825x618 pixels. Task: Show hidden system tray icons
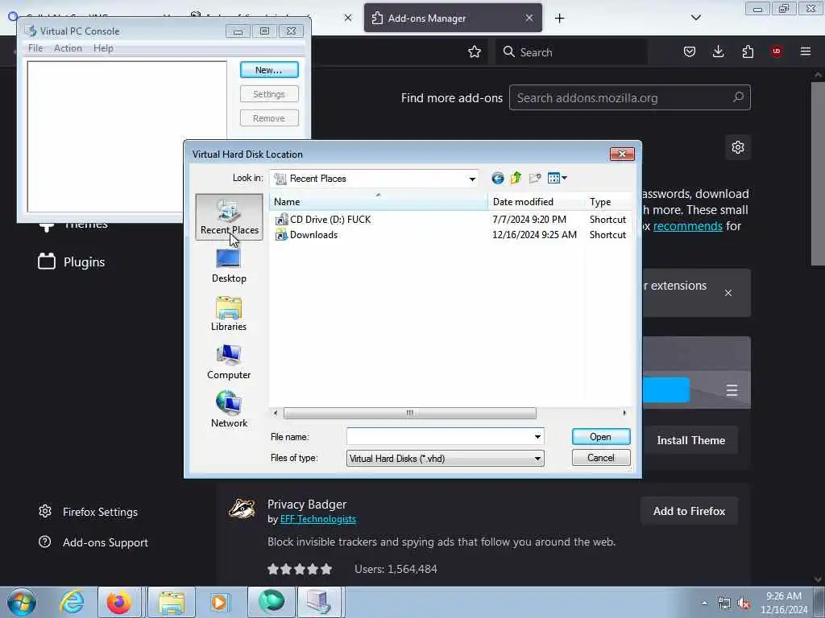click(x=704, y=603)
